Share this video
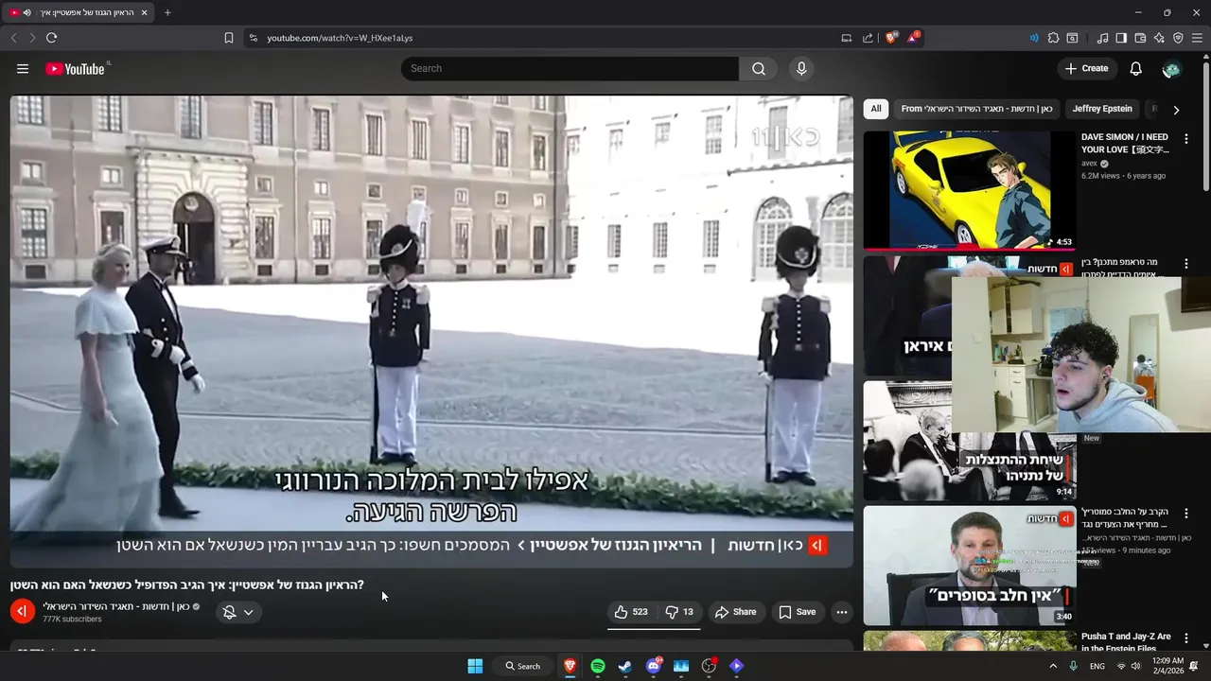 735,612
